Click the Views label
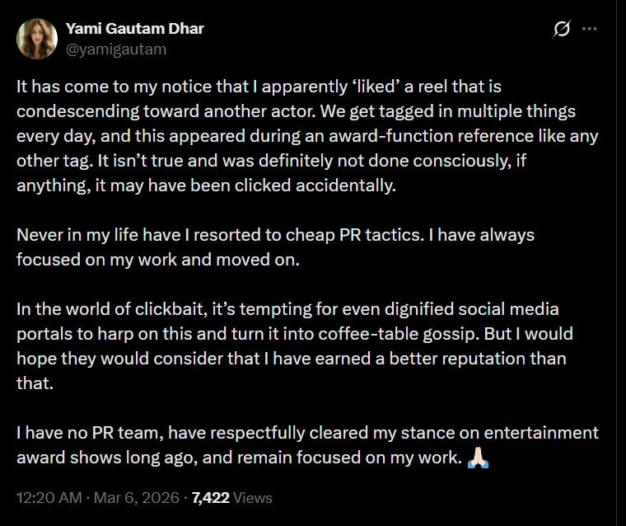626x526 pixels. click(252, 498)
